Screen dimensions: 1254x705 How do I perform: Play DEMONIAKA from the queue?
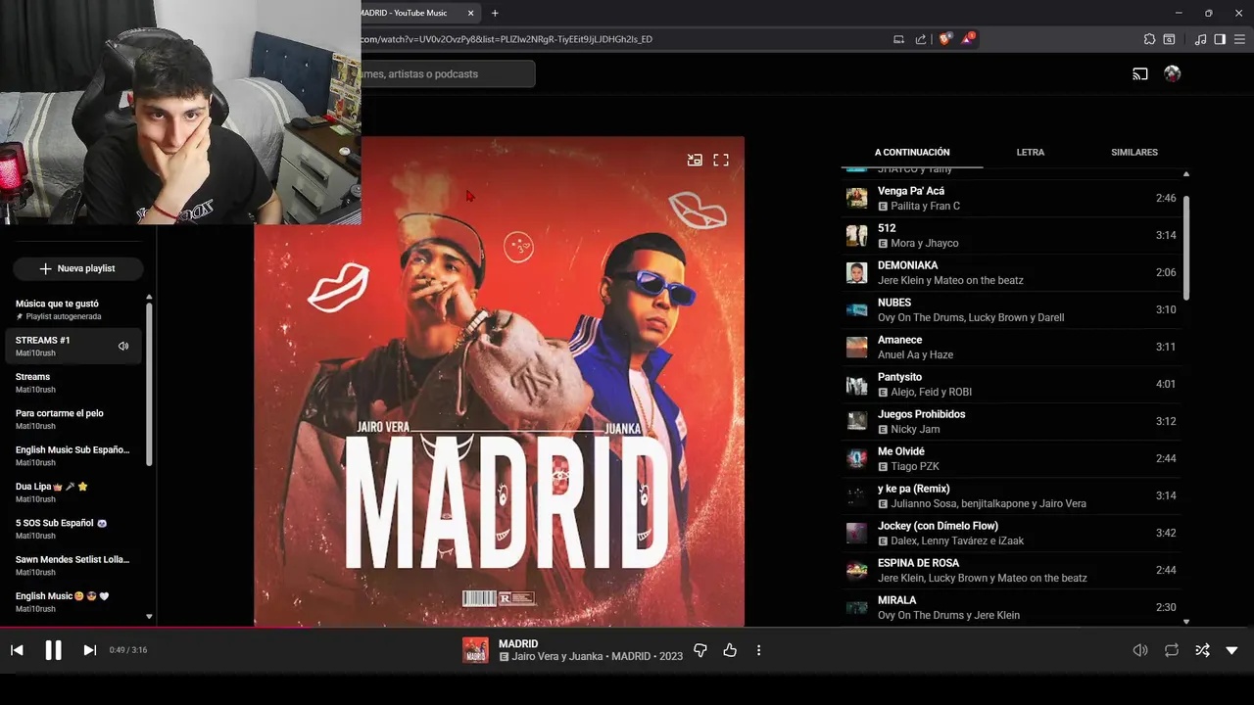tap(1011, 272)
